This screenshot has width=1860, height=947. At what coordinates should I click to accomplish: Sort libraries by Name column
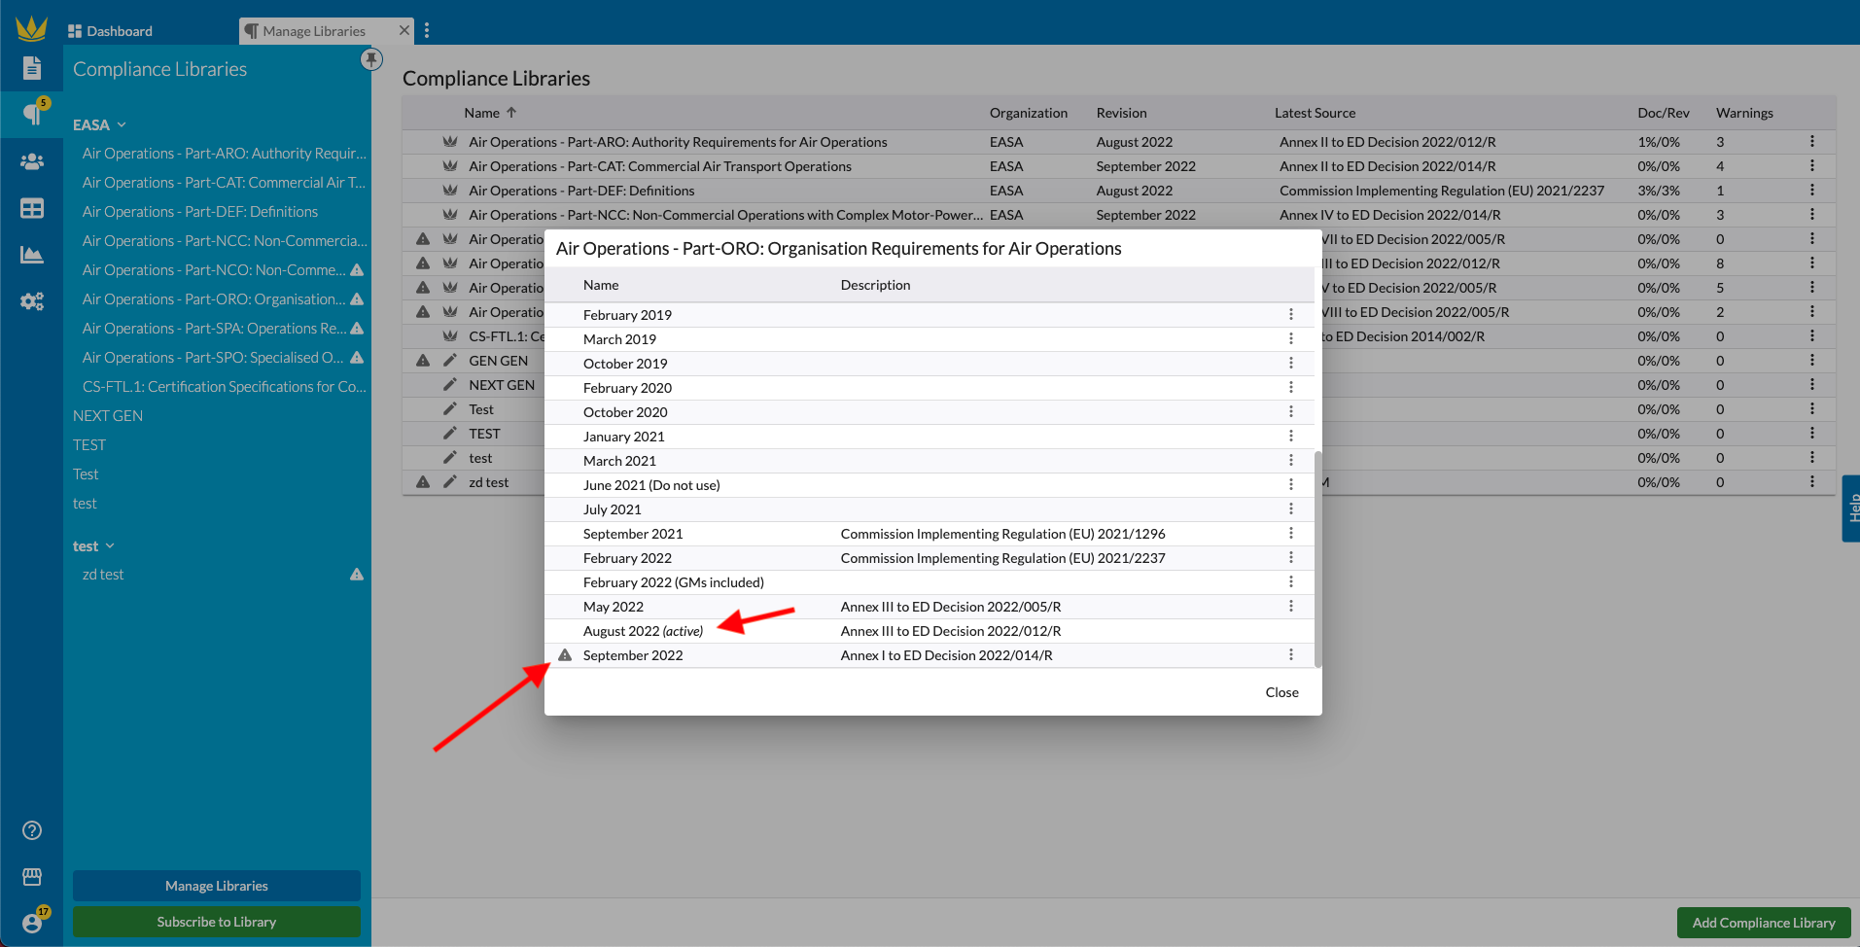point(491,113)
